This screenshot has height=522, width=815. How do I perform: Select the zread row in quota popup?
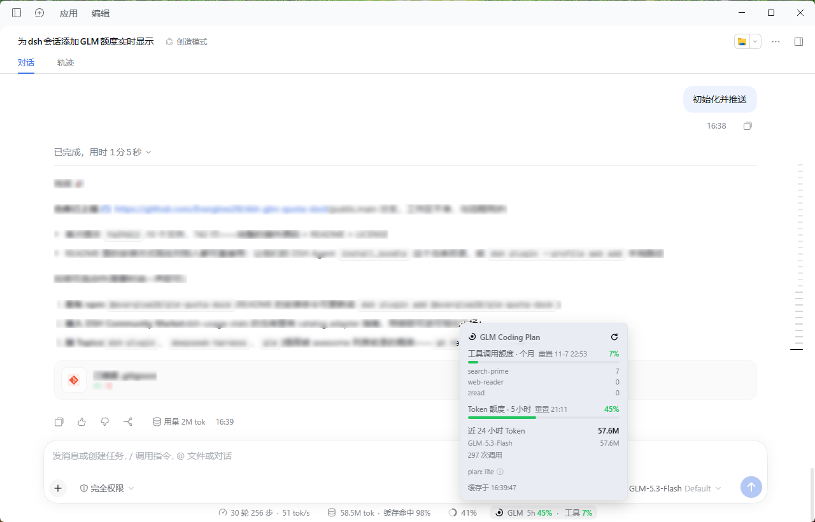(x=543, y=393)
